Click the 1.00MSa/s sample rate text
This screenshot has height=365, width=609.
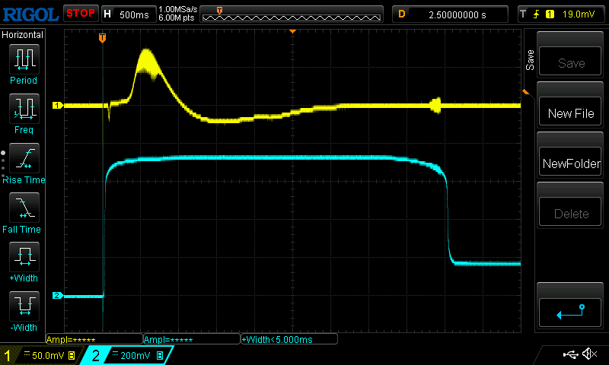pyautogui.click(x=178, y=9)
